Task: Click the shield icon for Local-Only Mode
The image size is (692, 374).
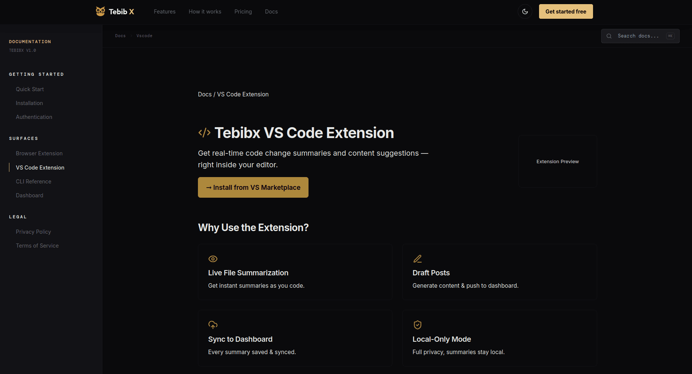Action: coord(418,325)
